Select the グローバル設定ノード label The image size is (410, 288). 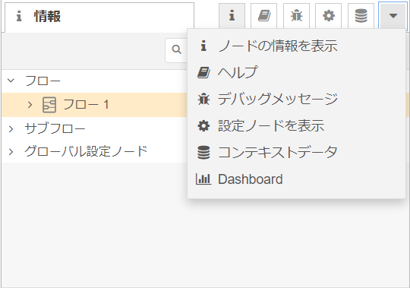click(86, 151)
